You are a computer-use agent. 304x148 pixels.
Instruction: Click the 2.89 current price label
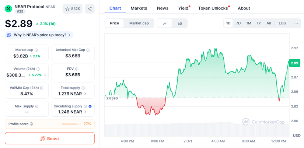click(x=294, y=63)
